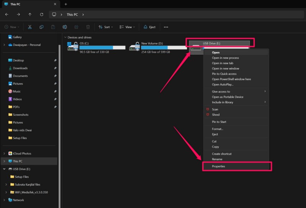This screenshot has height=208, width=306.
Task: Click the Delete trash icon in toolbar
Action: [88, 27]
